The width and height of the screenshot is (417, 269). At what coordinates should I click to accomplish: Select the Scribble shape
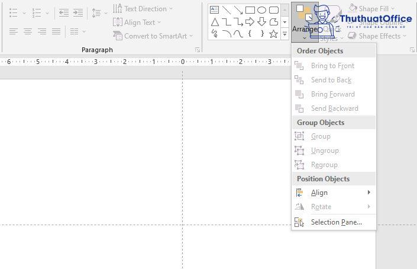[215, 34]
